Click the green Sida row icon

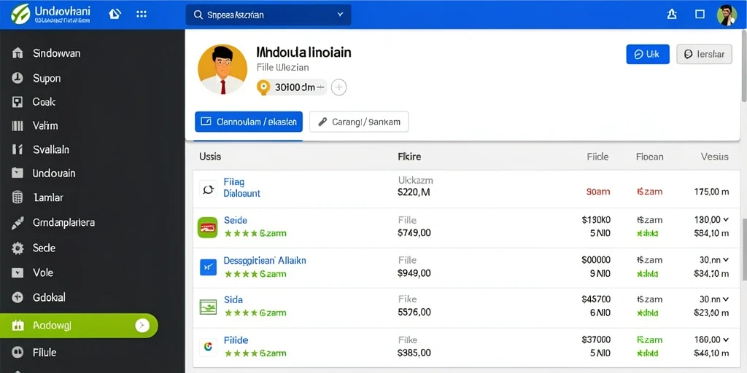coord(208,307)
